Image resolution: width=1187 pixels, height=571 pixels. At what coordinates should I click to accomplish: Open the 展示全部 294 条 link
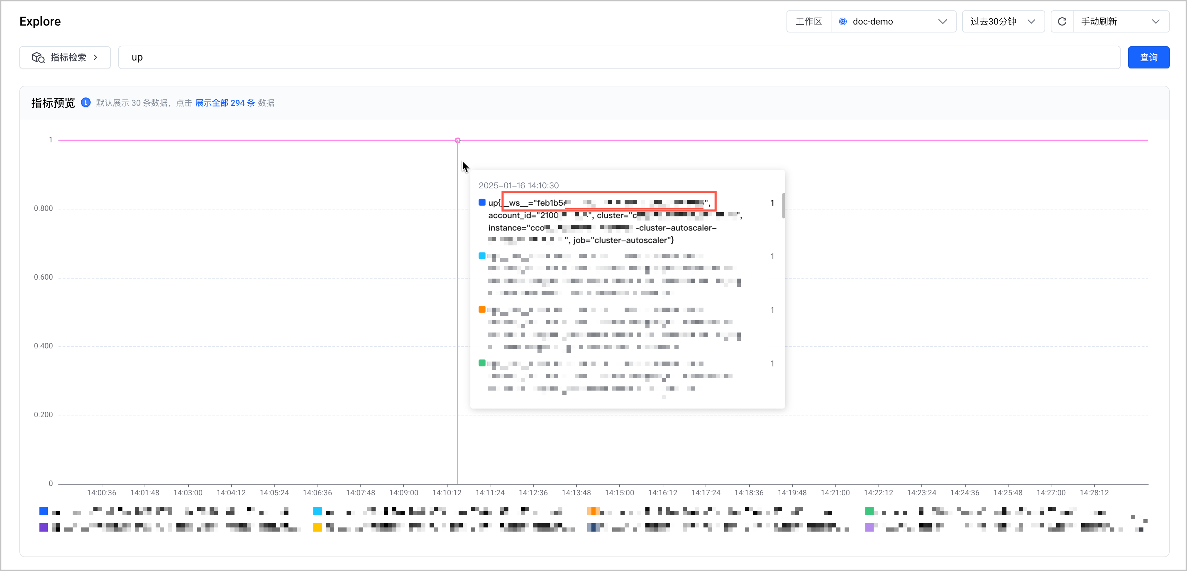[225, 103]
